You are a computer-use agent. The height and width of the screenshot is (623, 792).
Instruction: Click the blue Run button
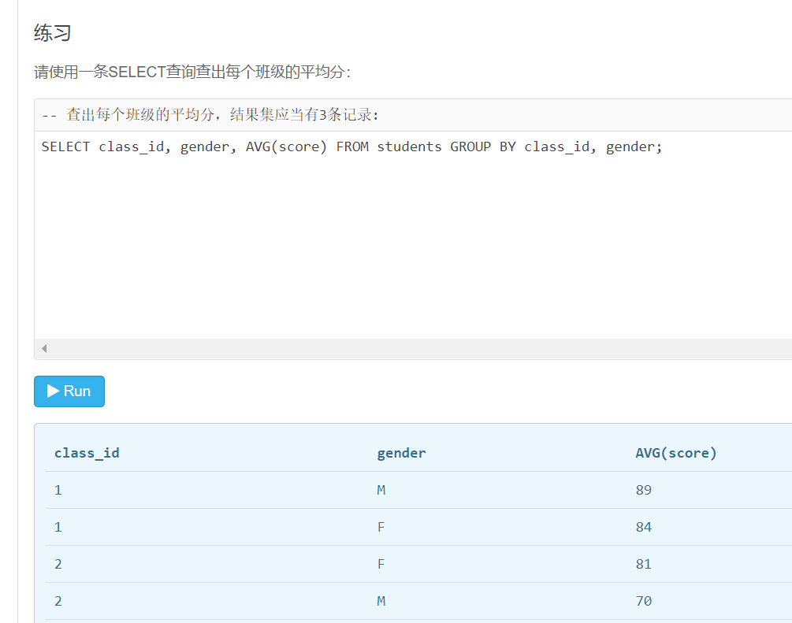[69, 391]
